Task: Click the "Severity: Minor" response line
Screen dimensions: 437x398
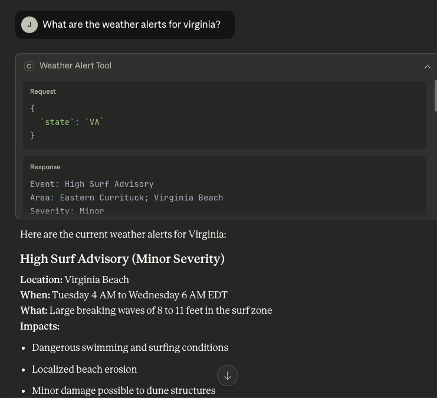Action: click(x=67, y=211)
